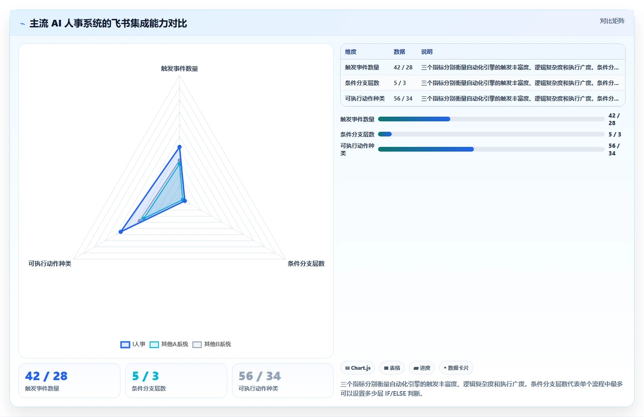The image size is (644, 417).
Task: Select the 可执行动作种类 table row cell
Action: coord(365,99)
